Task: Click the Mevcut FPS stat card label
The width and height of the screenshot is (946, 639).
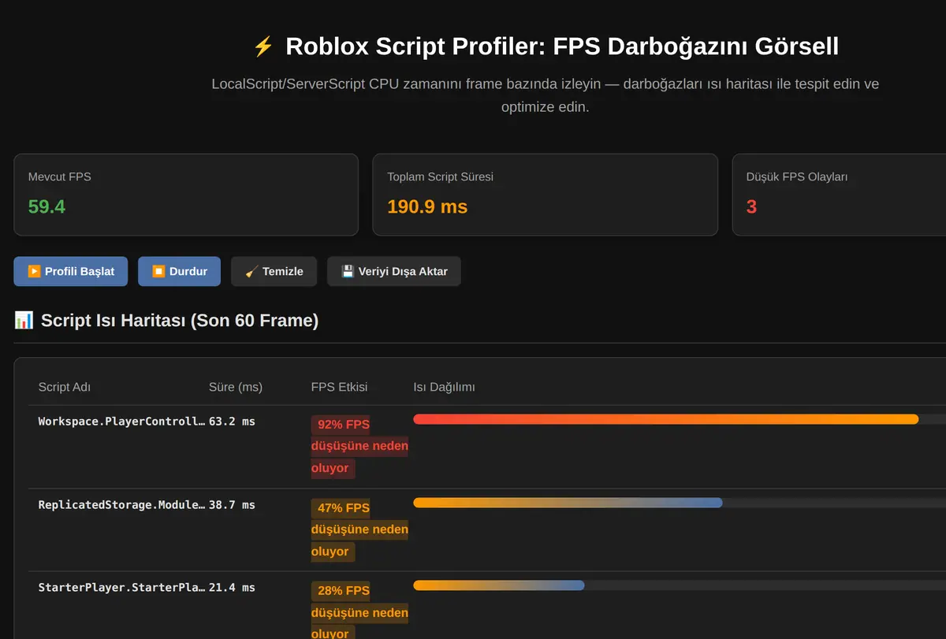Action: 60,176
